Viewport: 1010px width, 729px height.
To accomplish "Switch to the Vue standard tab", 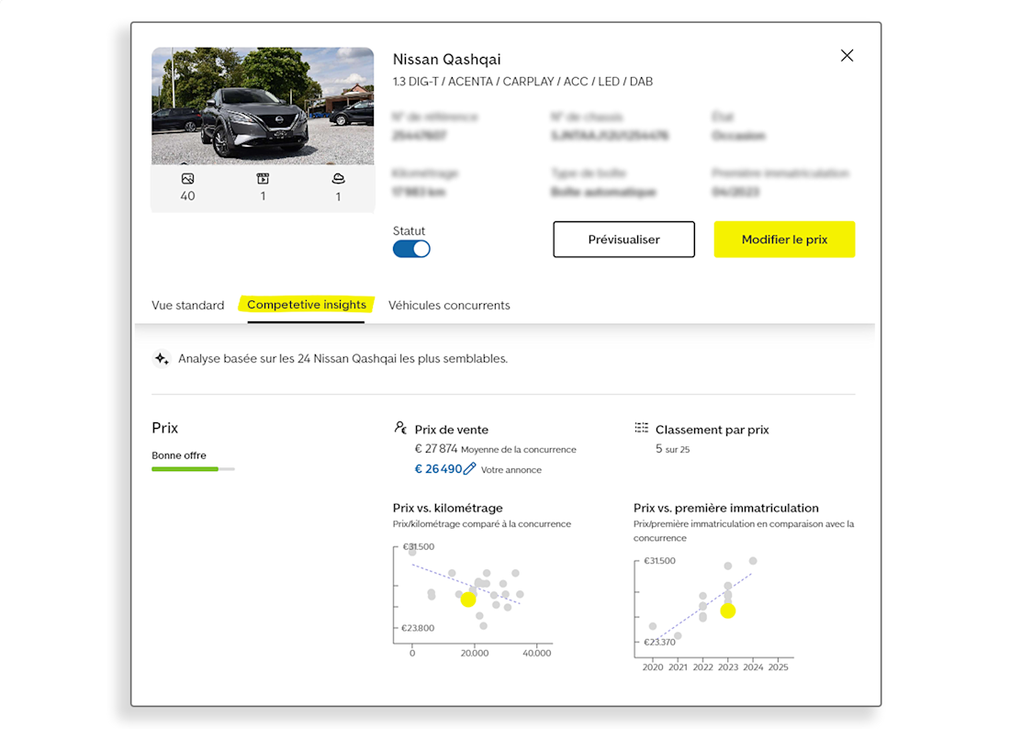I will pos(188,305).
